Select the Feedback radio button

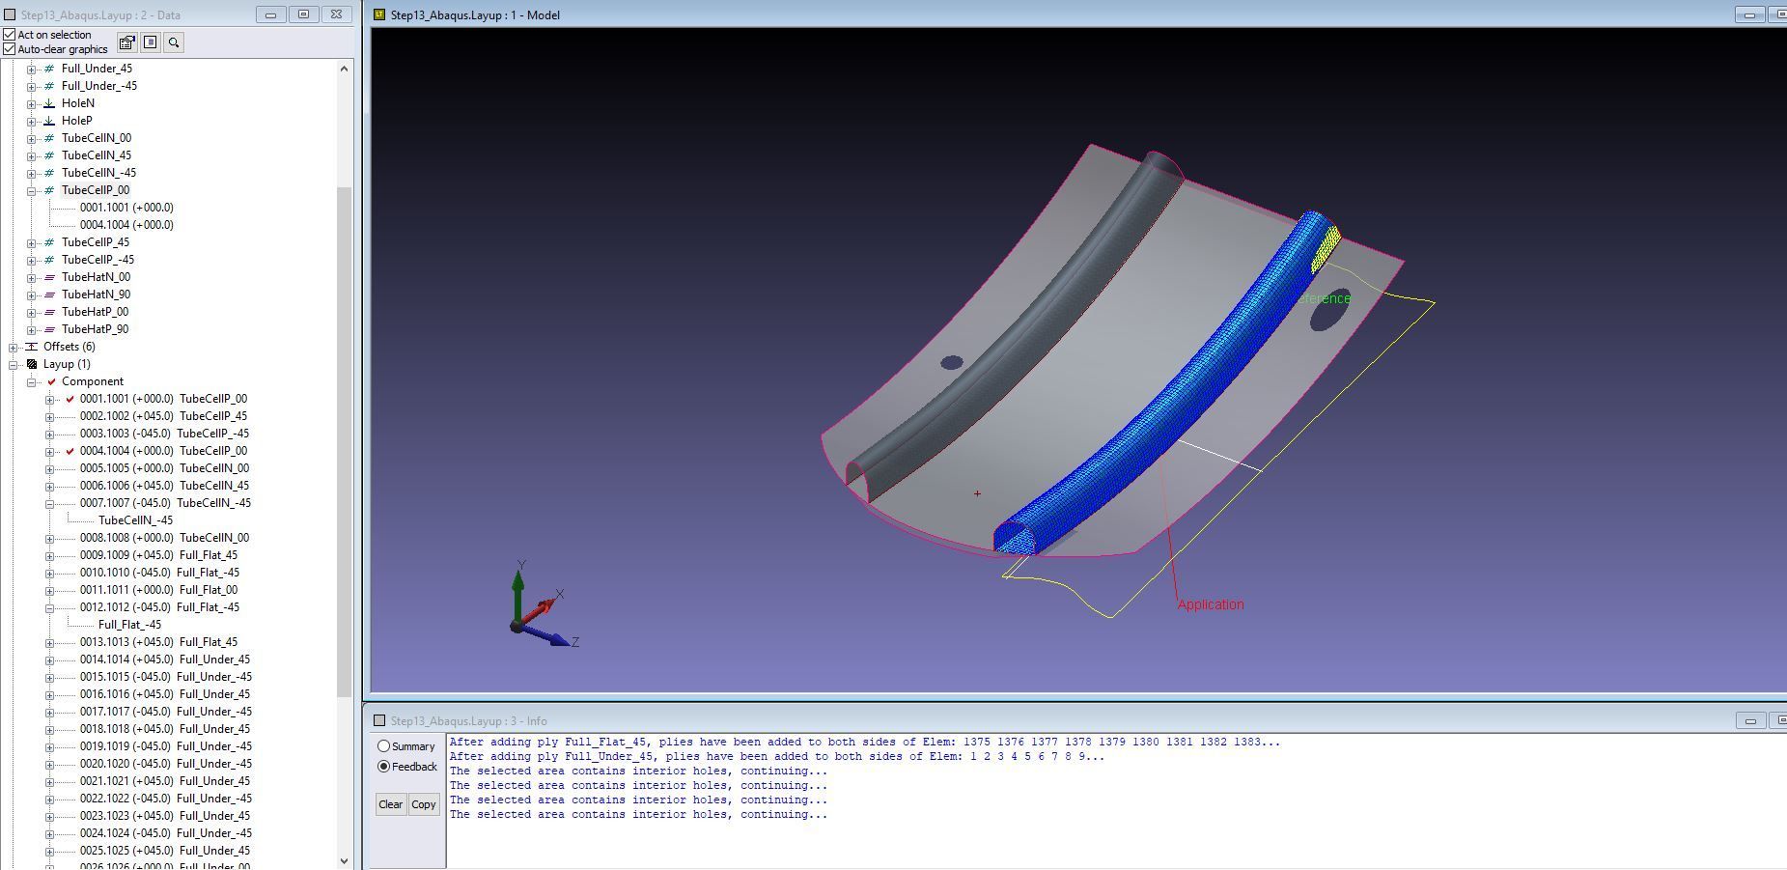384,767
